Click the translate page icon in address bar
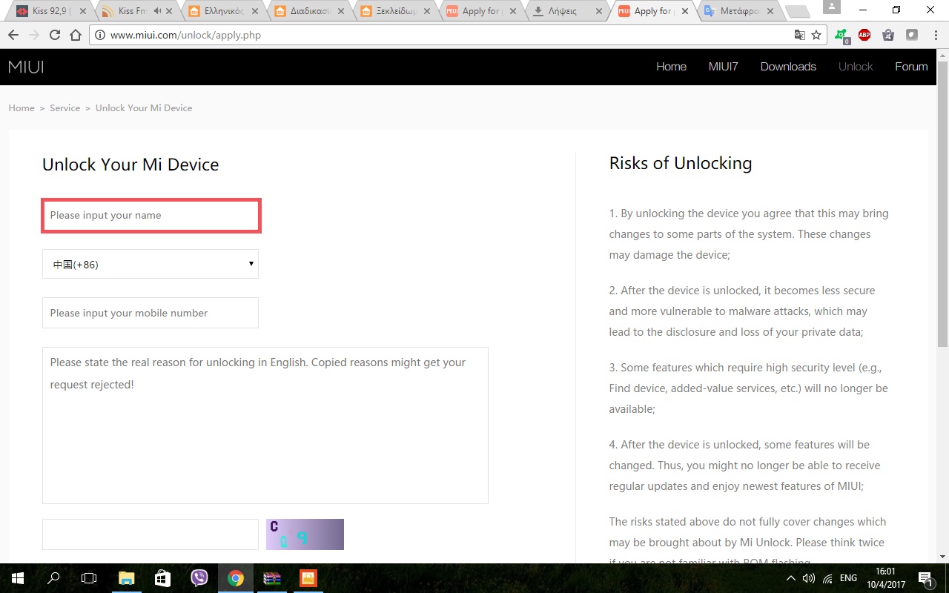 (x=799, y=35)
